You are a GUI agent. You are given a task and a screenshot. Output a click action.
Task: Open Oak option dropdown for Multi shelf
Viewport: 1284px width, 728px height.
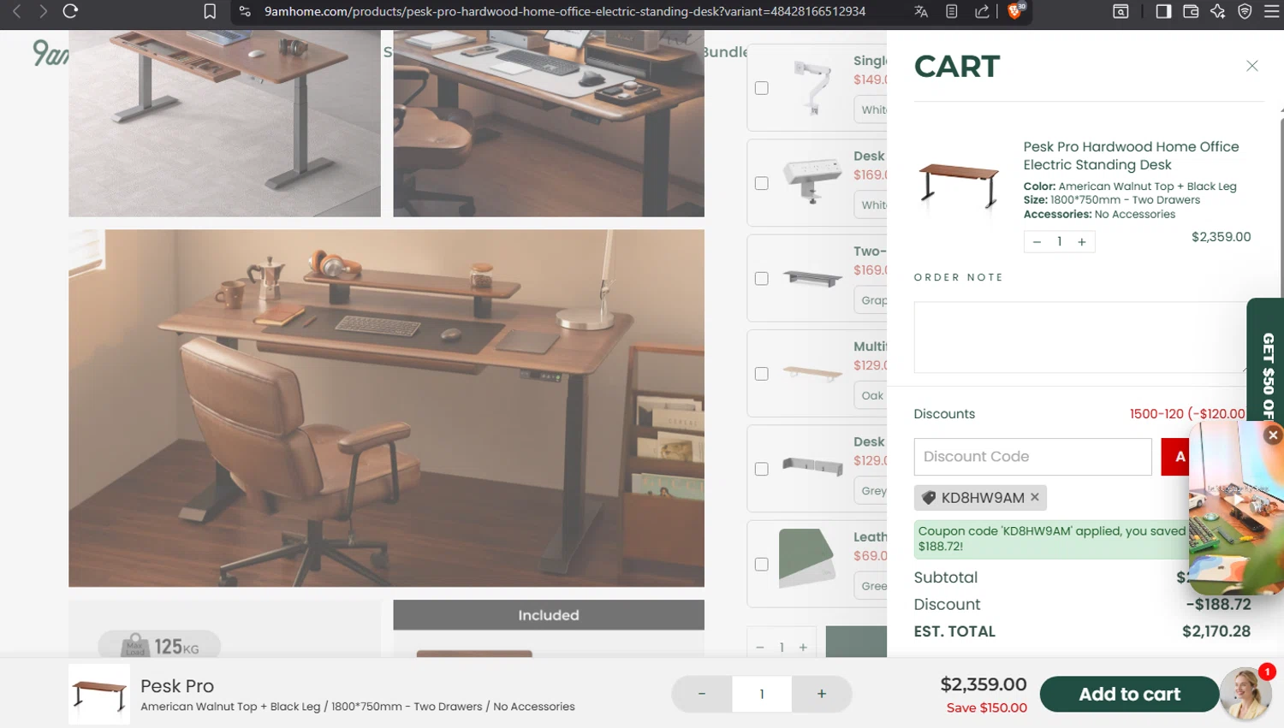point(871,395)
